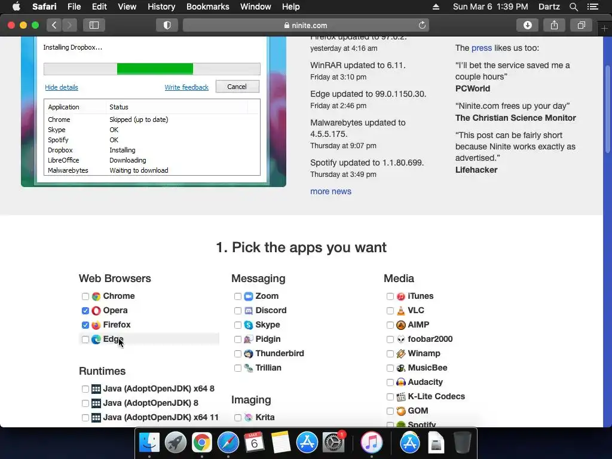The width and height of the screenshot is (612, 459).
Task: Click the eject icon in menu bar
Action: click(x=436, y=7)
